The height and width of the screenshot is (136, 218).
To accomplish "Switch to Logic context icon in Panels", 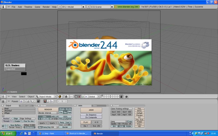I will [x=21, y=101].
